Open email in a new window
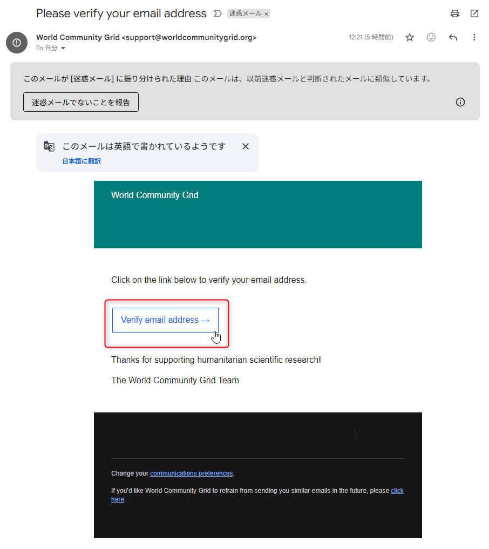The height and width of the screenshot is (549, 489). point(474,13)
